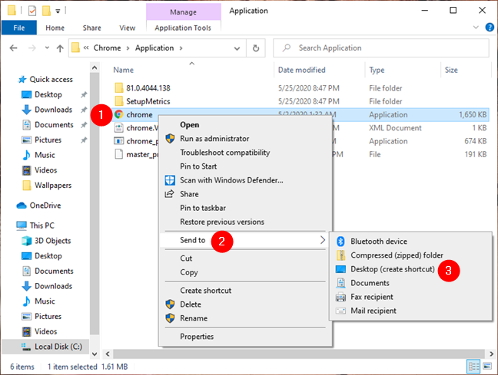Click the Fax recipient printer icon
Screen dimensions: 498x375
click(340, 297)
